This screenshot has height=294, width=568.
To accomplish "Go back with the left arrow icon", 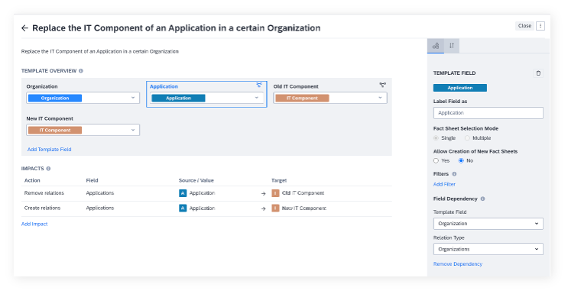I will click(24, 28).
